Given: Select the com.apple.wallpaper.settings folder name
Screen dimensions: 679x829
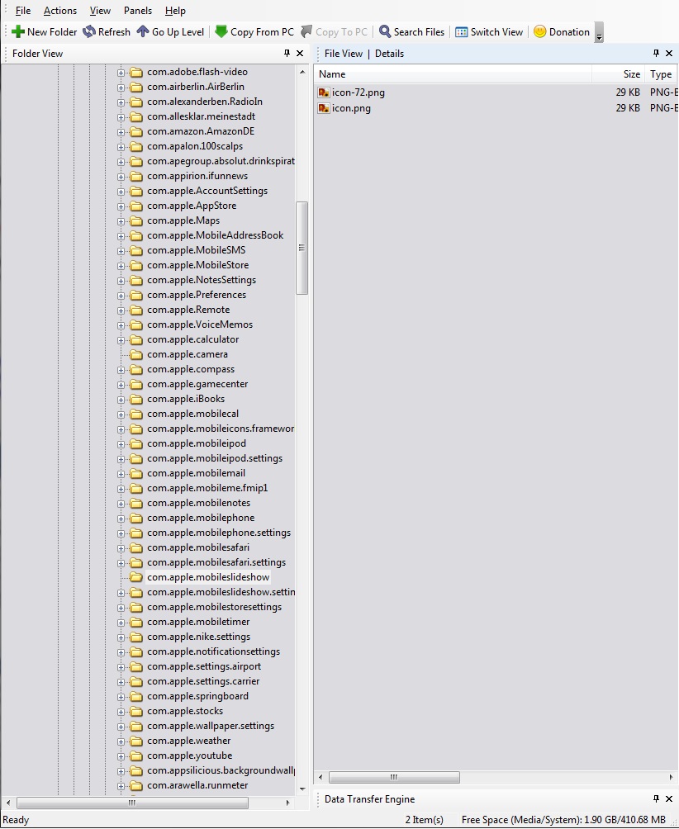Looking at the screenshot, I should click(211, 726).
